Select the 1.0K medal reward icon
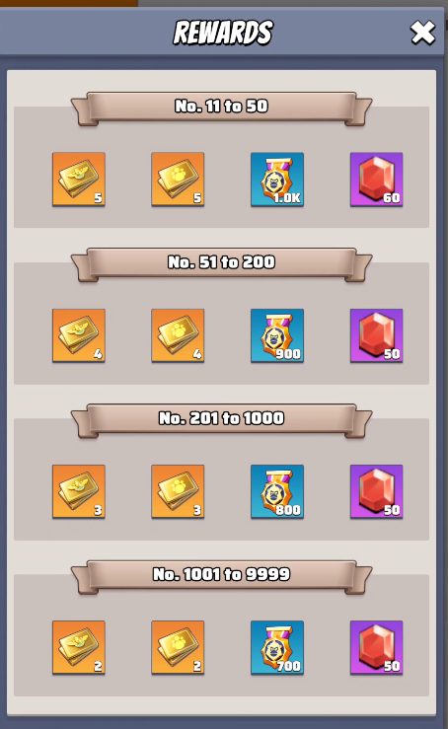Image resolution: width=448 pixels, height=729 pixels. (277, 180)
